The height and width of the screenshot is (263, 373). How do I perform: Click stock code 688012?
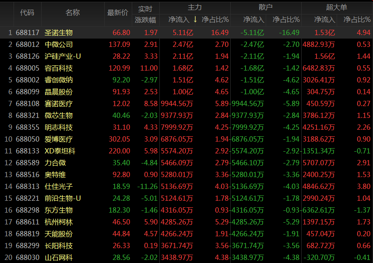coord(28,45)
